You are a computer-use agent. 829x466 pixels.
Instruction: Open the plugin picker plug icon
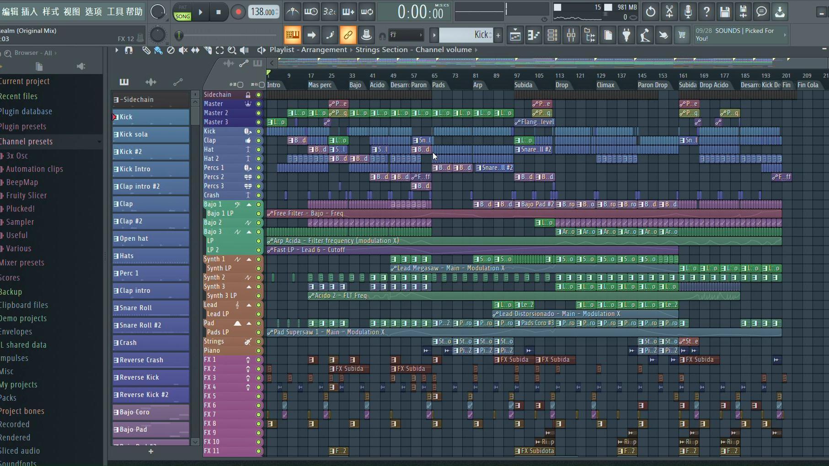(x=626, y=35)
